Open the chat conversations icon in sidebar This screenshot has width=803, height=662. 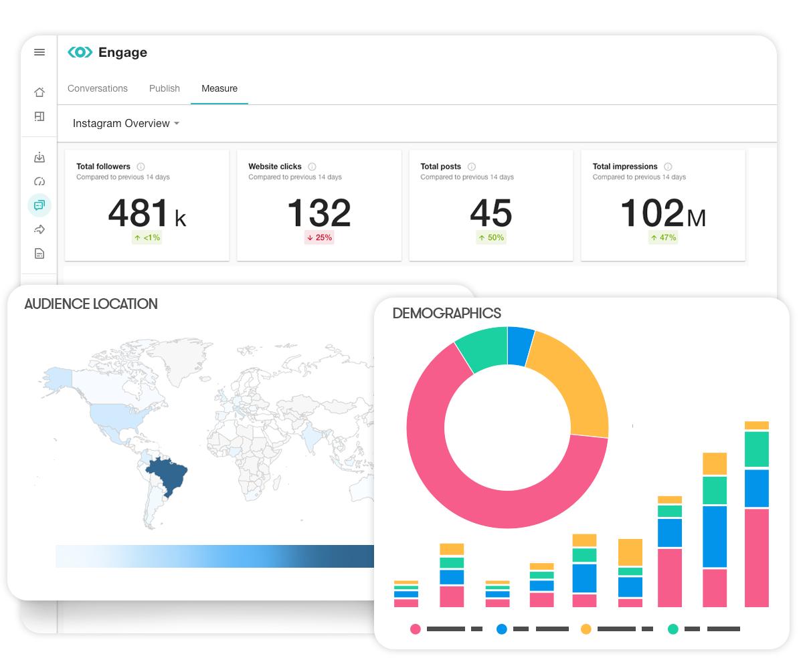[x=39, y=205]
